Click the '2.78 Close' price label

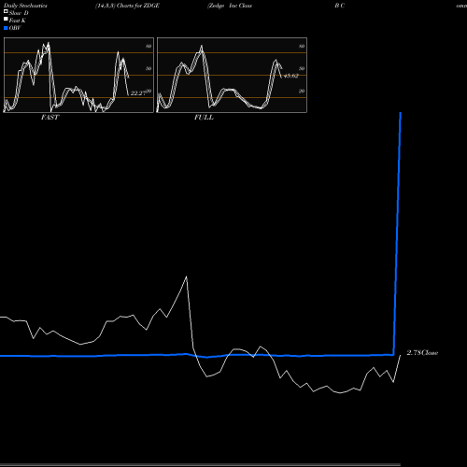[422, 353]
